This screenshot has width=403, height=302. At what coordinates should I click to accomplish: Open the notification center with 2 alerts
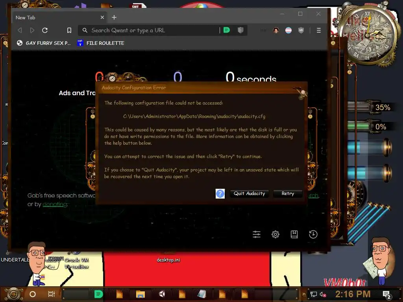[x=386, y=295]
